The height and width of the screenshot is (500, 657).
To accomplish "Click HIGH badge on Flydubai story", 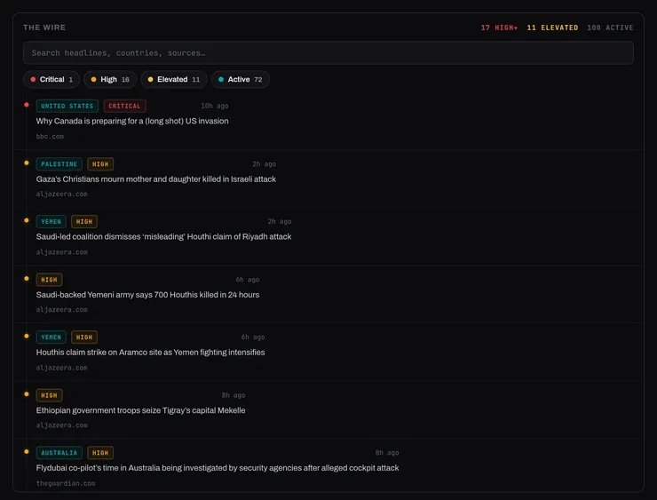I will (100, 453).
